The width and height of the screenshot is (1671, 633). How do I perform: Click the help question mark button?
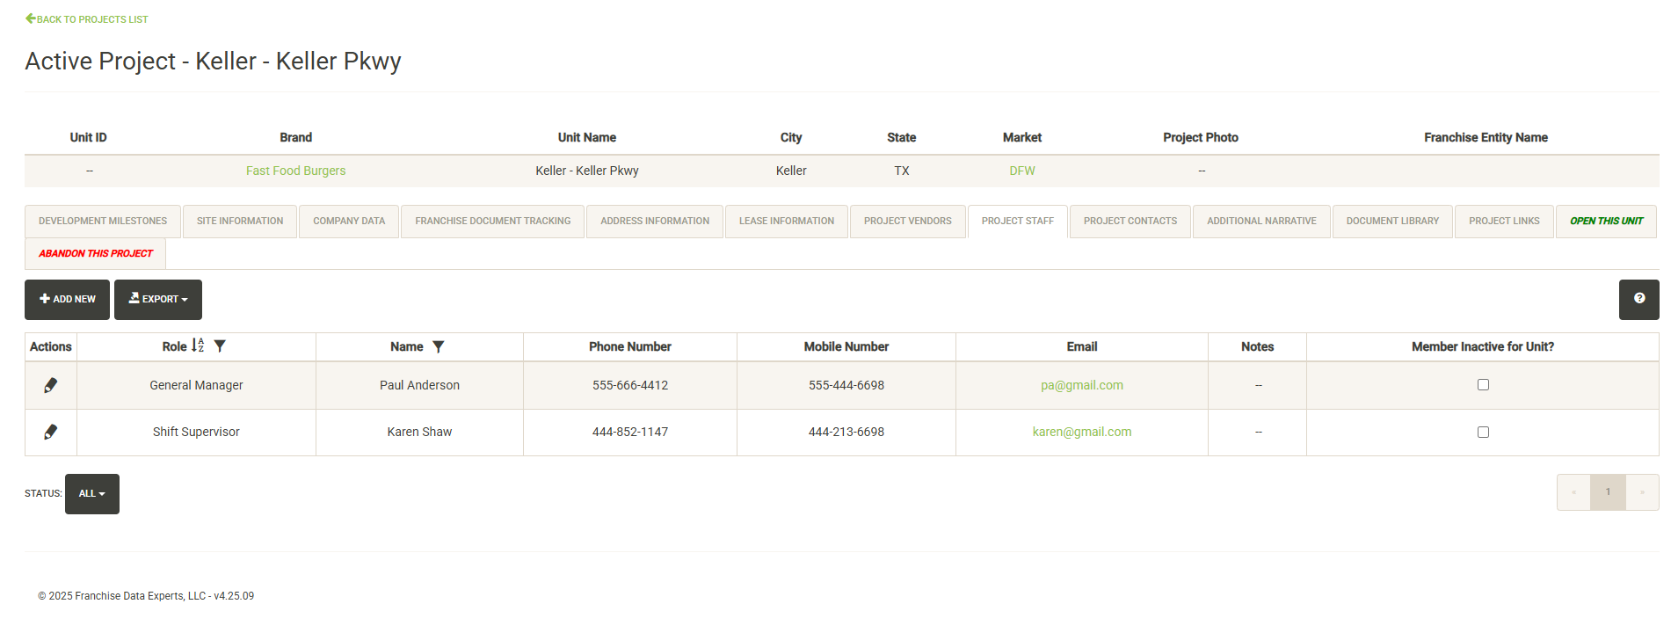tap(1638, 299)
